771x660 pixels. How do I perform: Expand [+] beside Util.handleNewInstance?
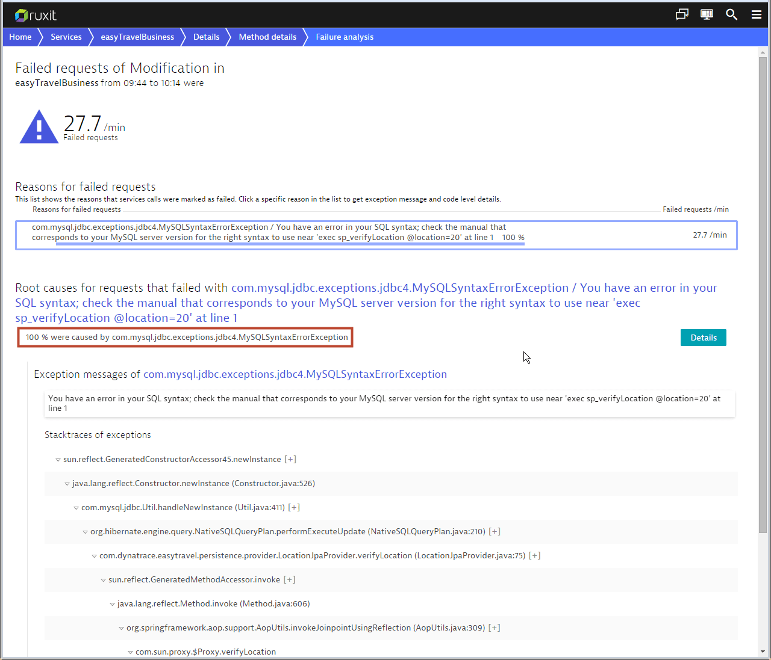[294, 507]
